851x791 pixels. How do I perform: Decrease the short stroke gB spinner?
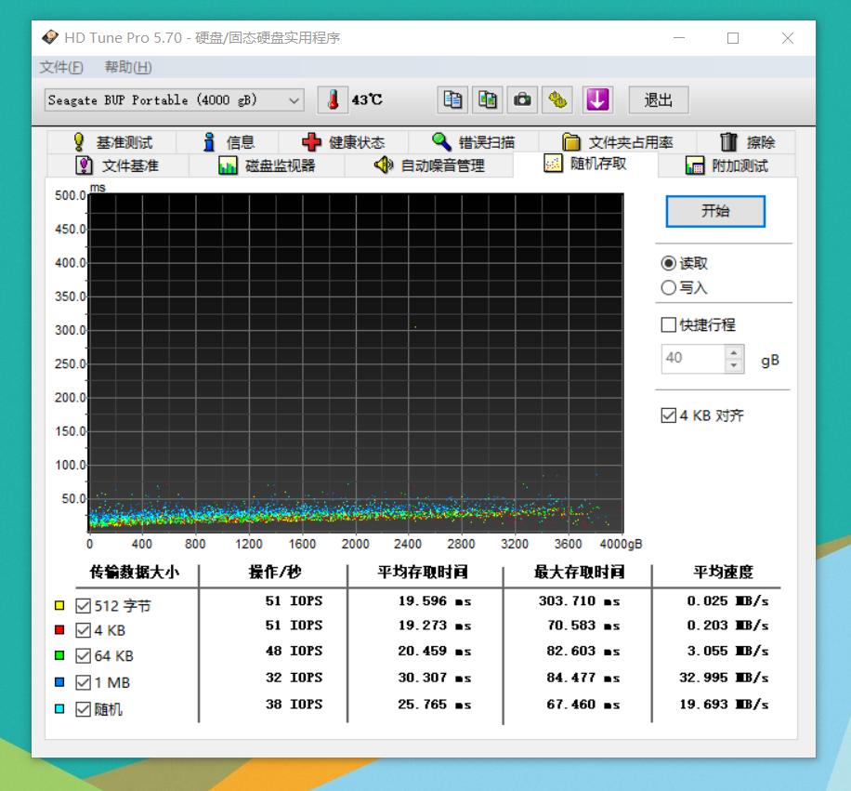(734, 366)
